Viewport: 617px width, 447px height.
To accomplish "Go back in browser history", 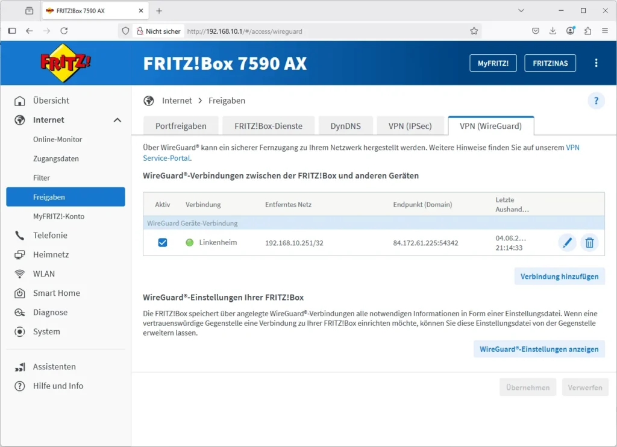I will point(29,31).
